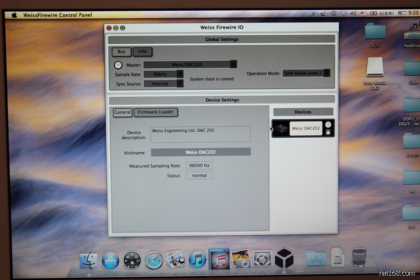
Task: Open the Sample Rate dropdown showing 96kHz
Action: (164, 74)
